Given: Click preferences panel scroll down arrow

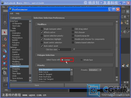Looking at the screenshot, I should [x=117, y=80].
